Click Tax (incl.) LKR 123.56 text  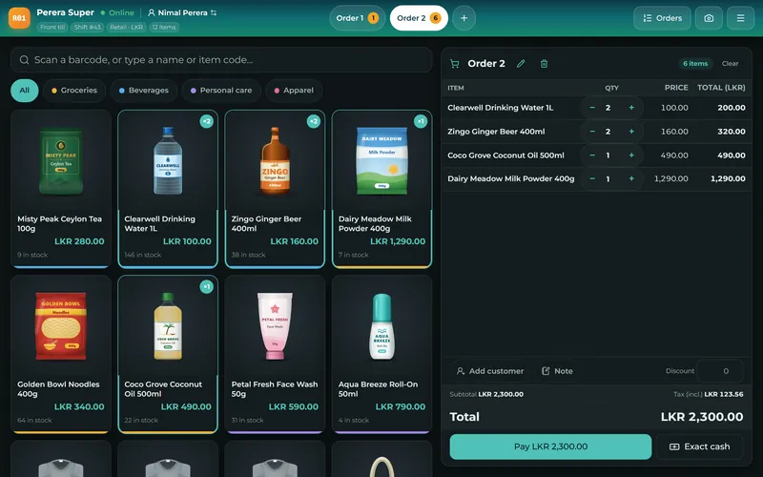pos(708,394)
